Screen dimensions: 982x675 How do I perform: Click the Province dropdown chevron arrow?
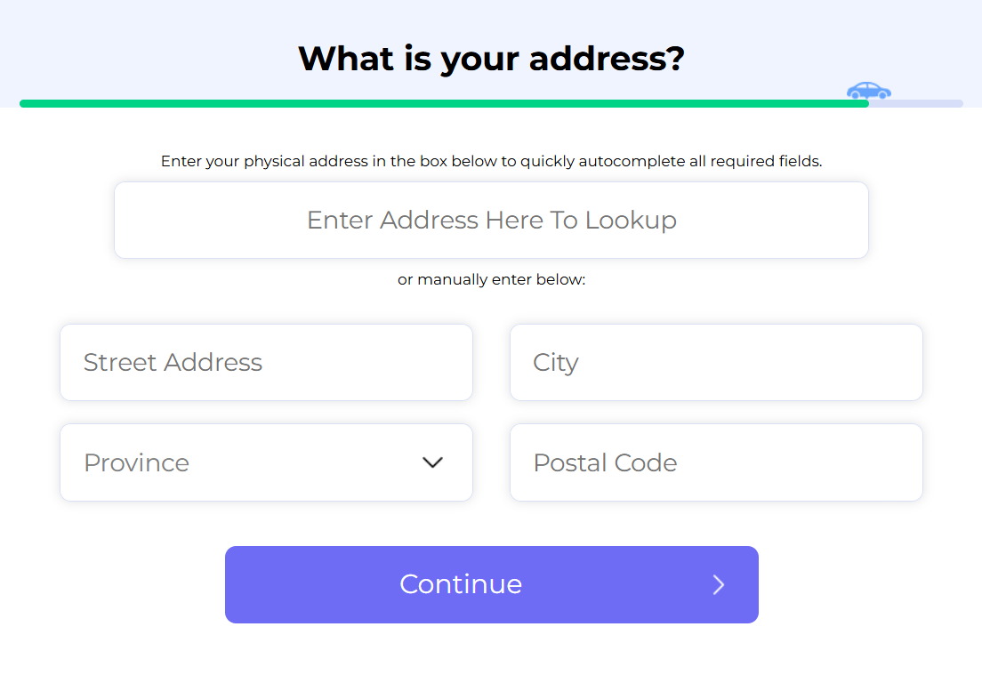click(432, 462)
